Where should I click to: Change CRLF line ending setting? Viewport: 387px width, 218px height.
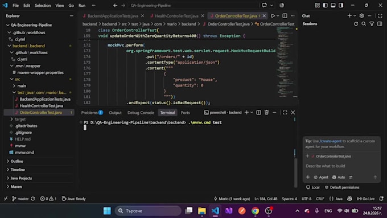point(320,199)
